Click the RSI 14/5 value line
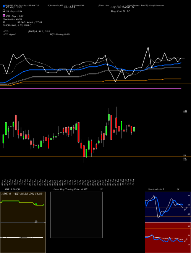 coord(23,22)
